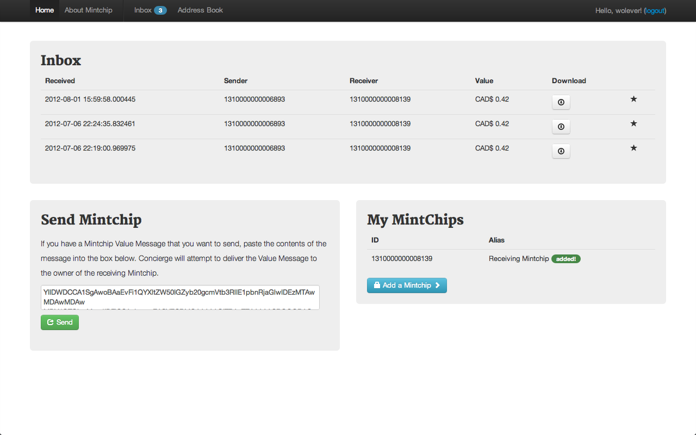Select the Receiving Mintchip alias
The width and height of the screenshot is (696, 435).
point(519,259)
